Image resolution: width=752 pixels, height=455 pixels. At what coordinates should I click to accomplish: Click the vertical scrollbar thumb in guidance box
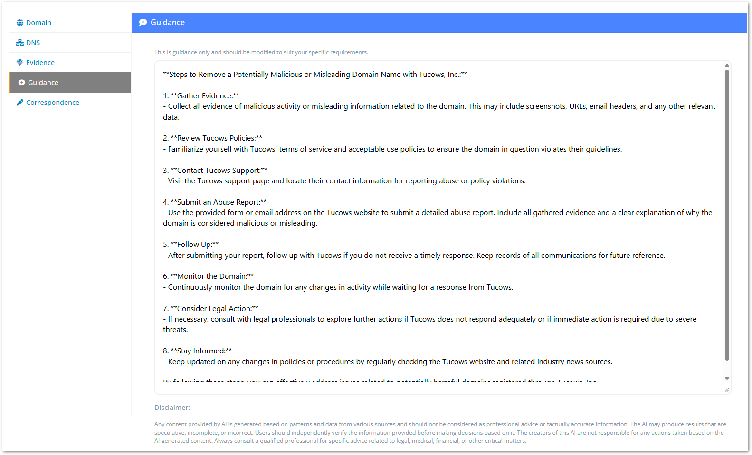[727, 215]
